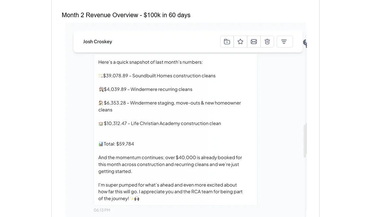Click the house emoji before $6,353.28
371x217 pixels.
click(x=101, y=103)
